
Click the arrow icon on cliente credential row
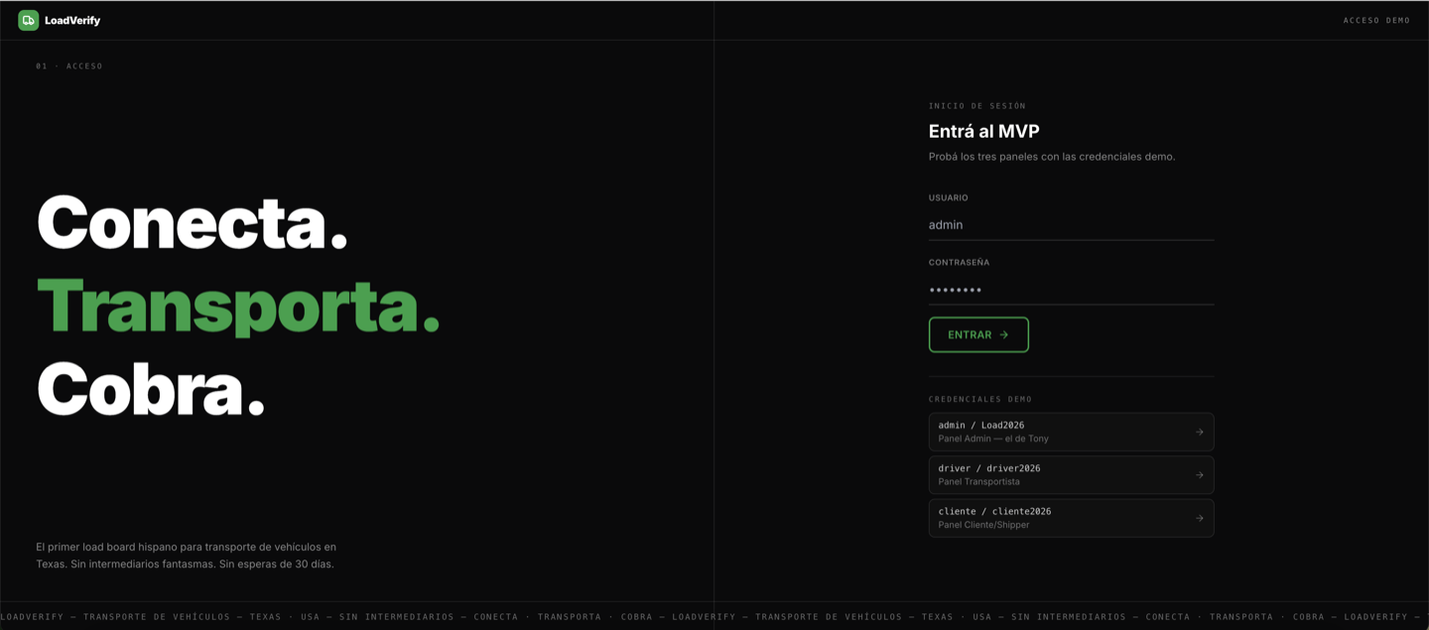tap(1199, 518)
